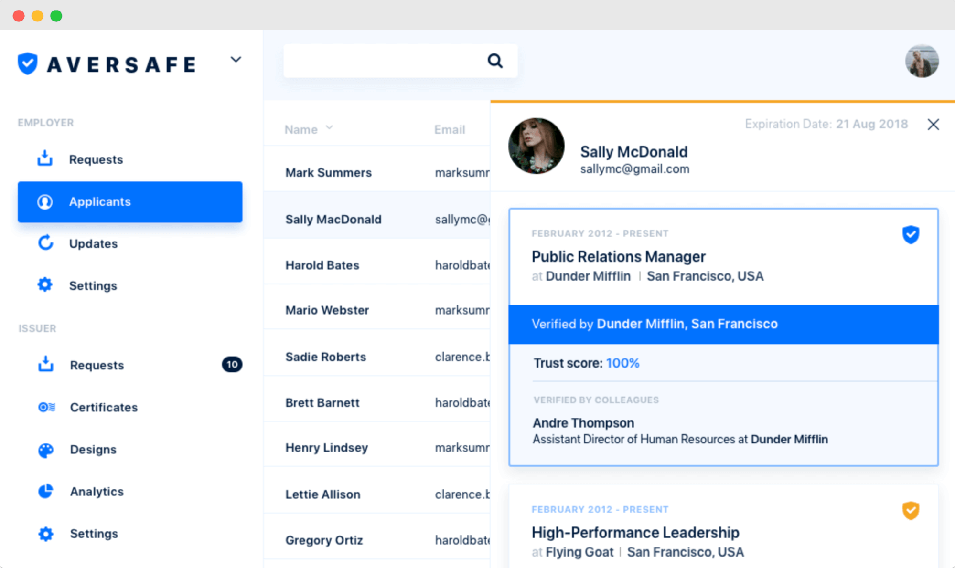Screen dimensions: 955x568
Task: Expand the Aversafe account chevron menu
Action: point(236,60)
